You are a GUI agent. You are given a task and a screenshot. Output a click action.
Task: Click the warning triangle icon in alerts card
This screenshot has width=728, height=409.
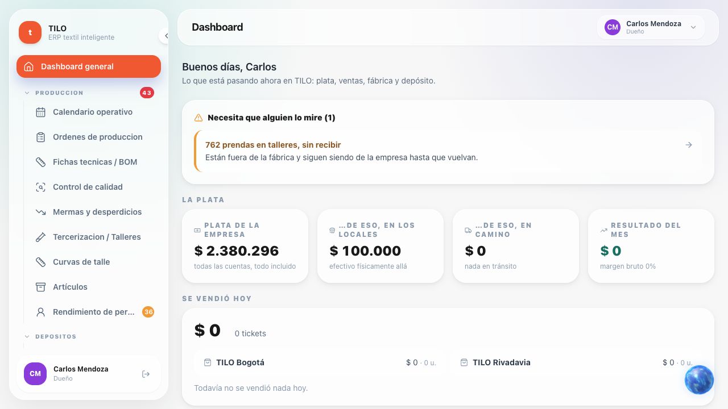(198, 118)
